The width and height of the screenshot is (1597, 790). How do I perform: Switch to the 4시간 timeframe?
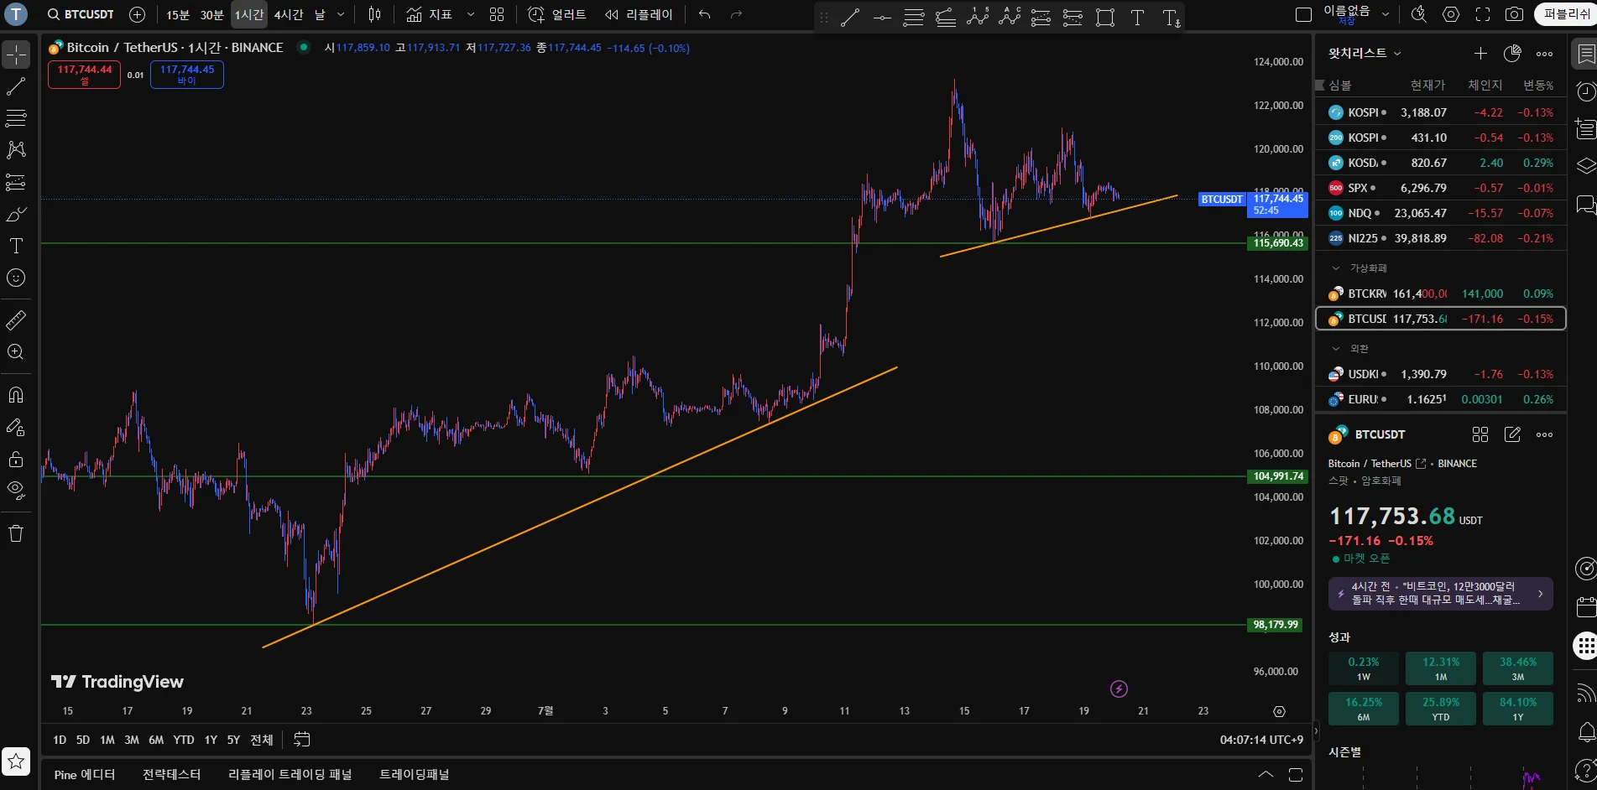coord(289,14)
